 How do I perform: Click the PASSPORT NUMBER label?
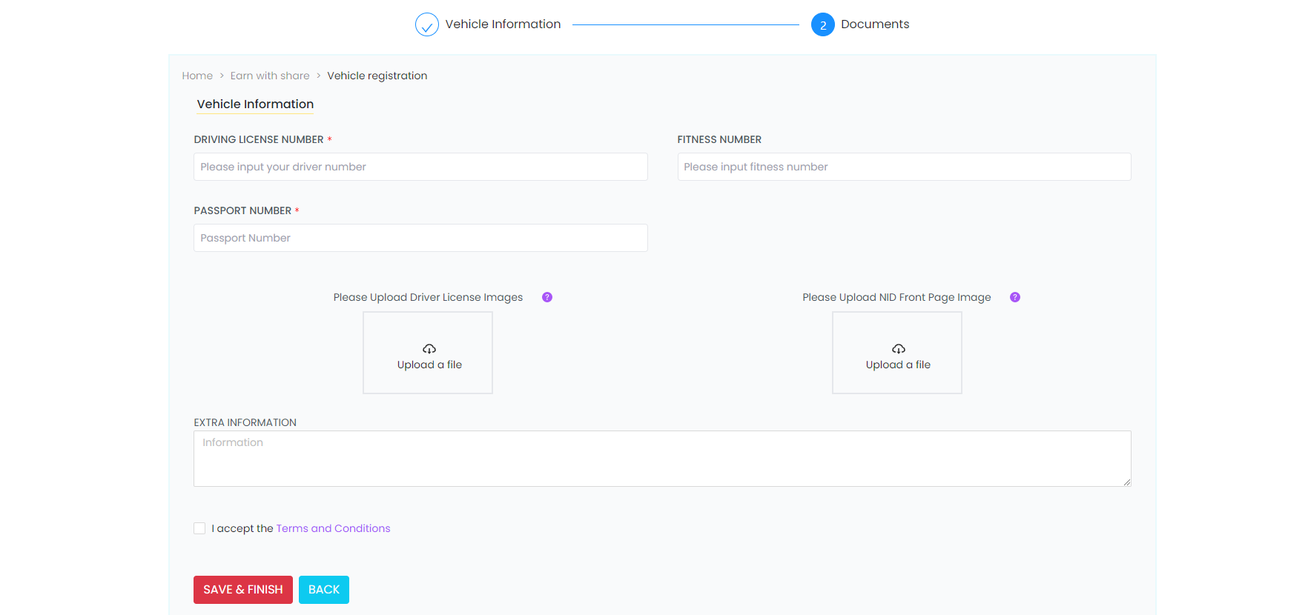242,210
